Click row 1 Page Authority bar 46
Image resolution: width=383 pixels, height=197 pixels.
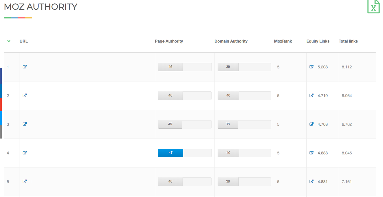(185, 67)
